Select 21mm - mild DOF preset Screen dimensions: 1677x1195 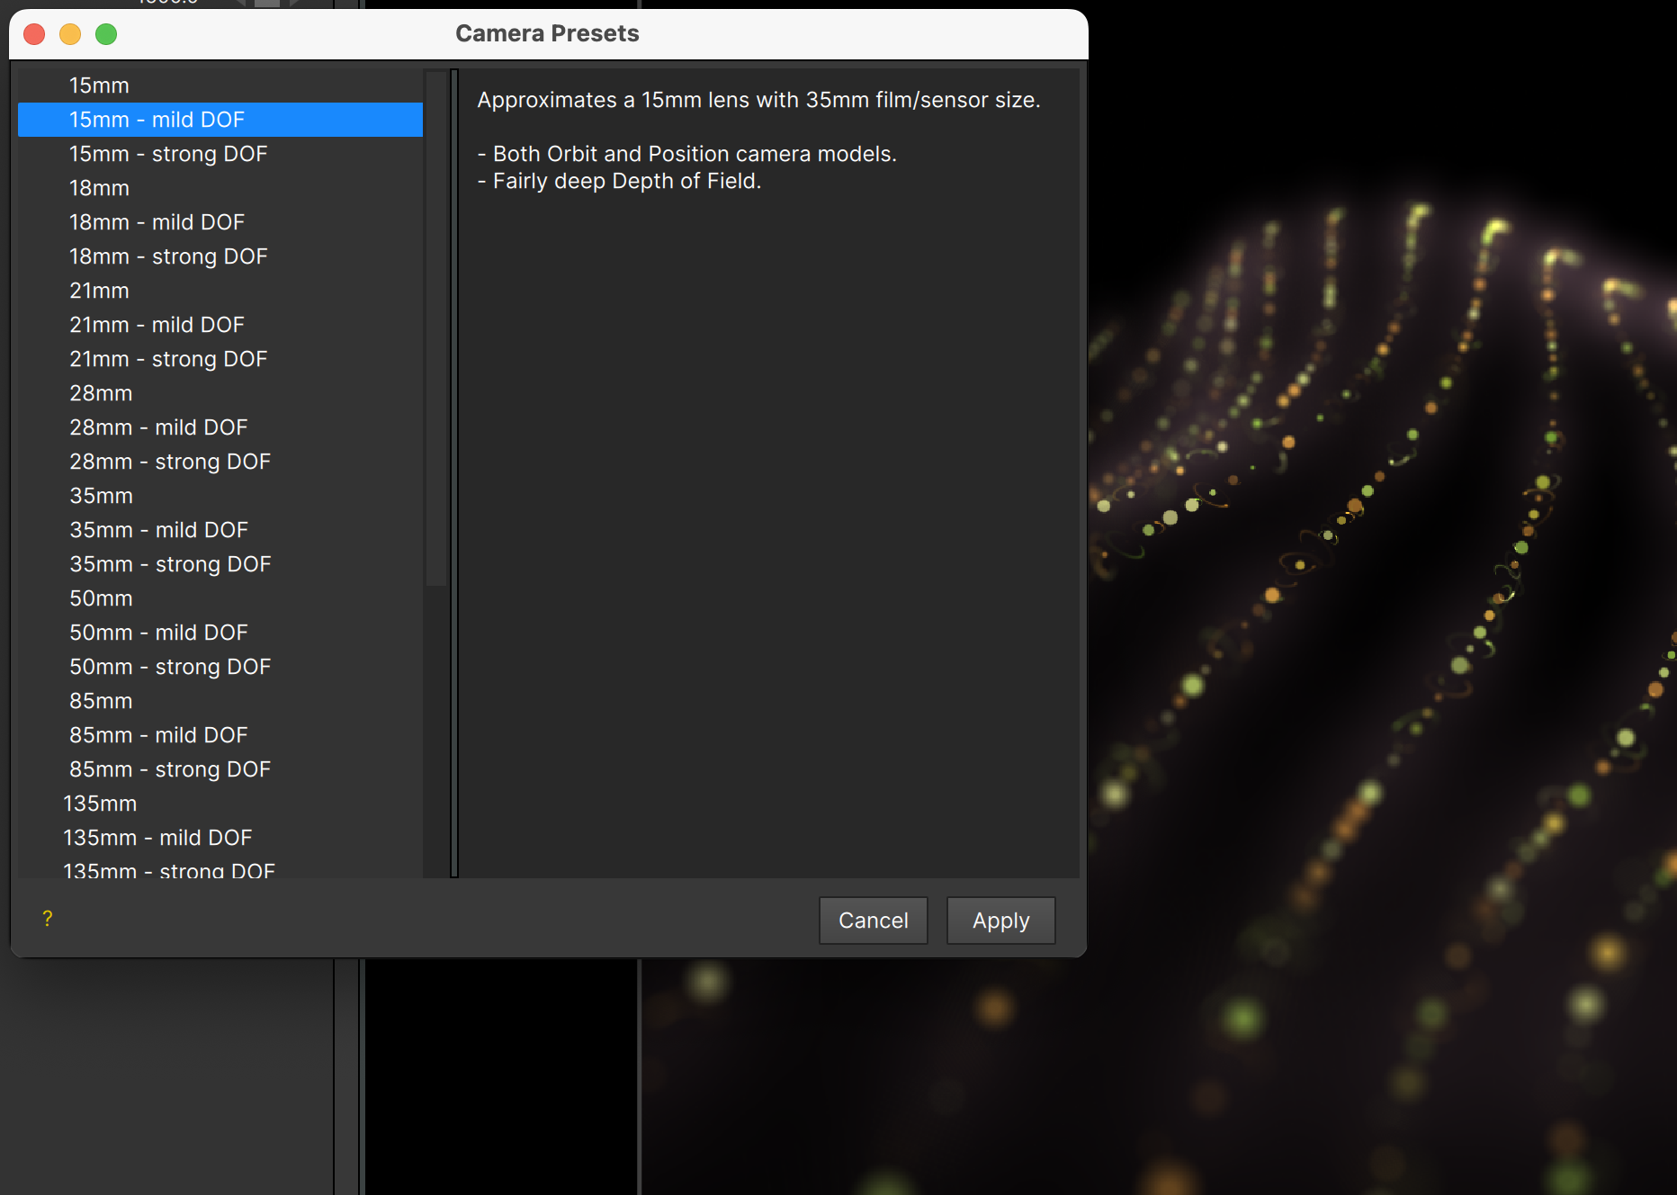pos(220,325)
